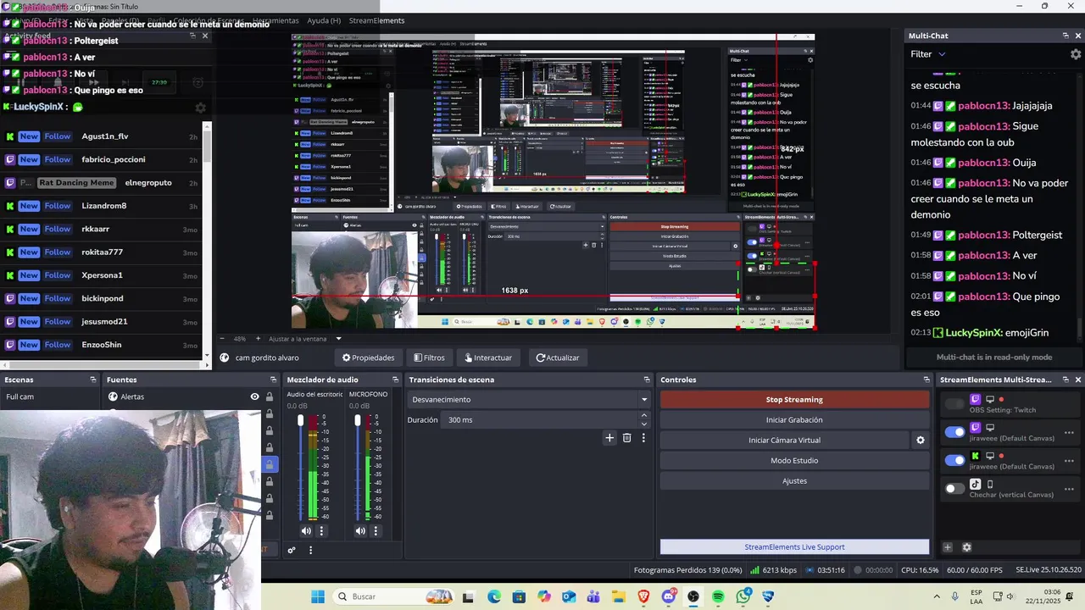The height and width of the screenshot is (610, 1085).
Task: Add a new scene transition
Action: (x=609, y=438)
